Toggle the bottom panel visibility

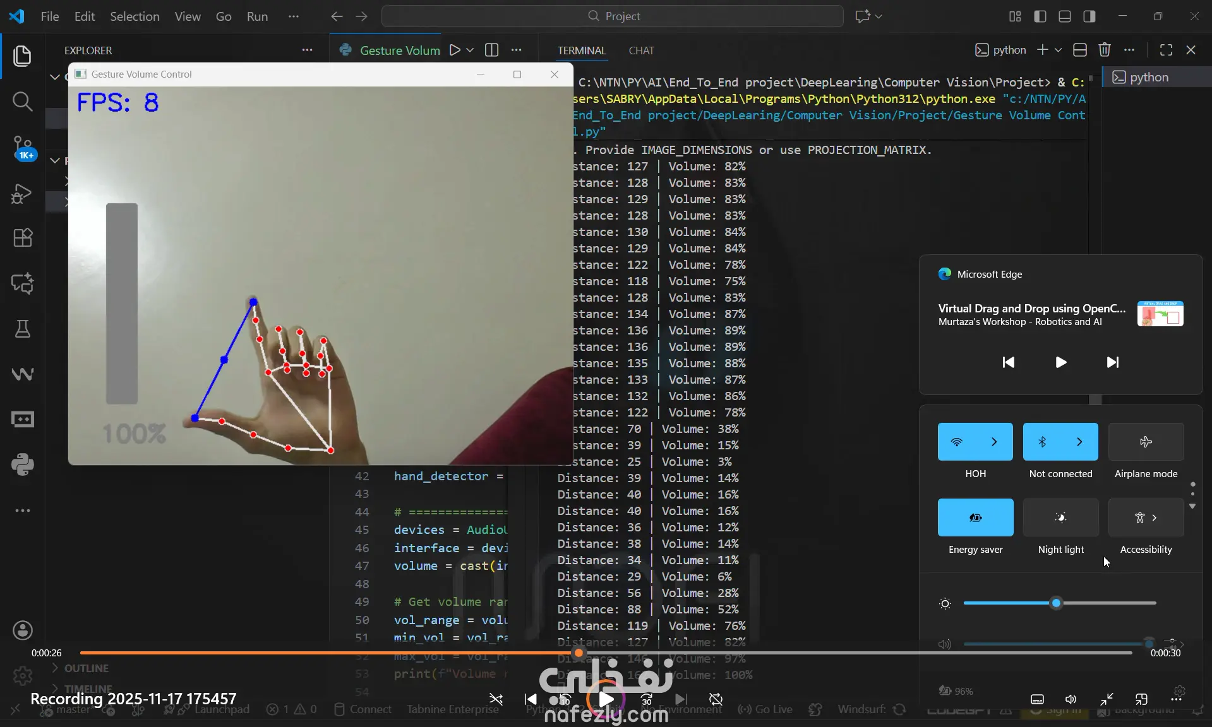1065,16
